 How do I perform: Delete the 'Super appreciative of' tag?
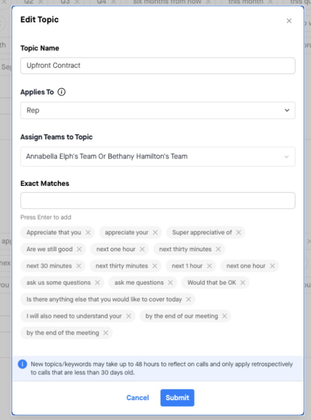pos(239,233)
